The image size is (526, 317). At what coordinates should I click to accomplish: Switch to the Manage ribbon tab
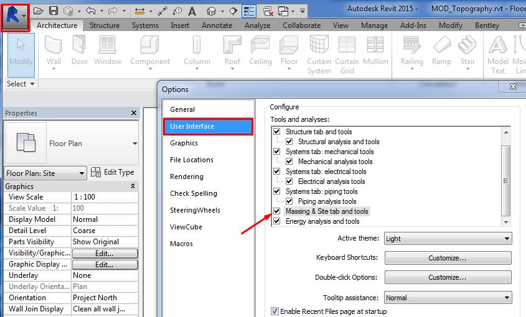tap(374, 25)
